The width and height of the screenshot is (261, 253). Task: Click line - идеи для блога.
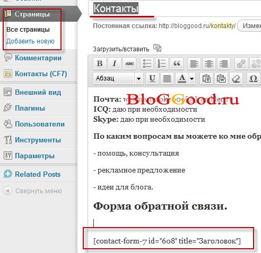123,187
